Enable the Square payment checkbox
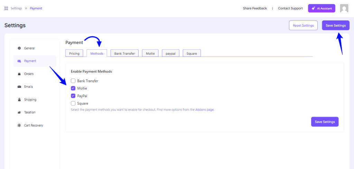 (x=73, y=103)
